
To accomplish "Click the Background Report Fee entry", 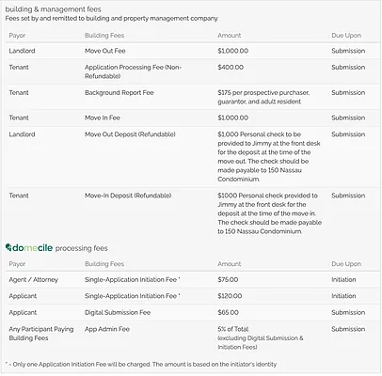I will (119, 92).
